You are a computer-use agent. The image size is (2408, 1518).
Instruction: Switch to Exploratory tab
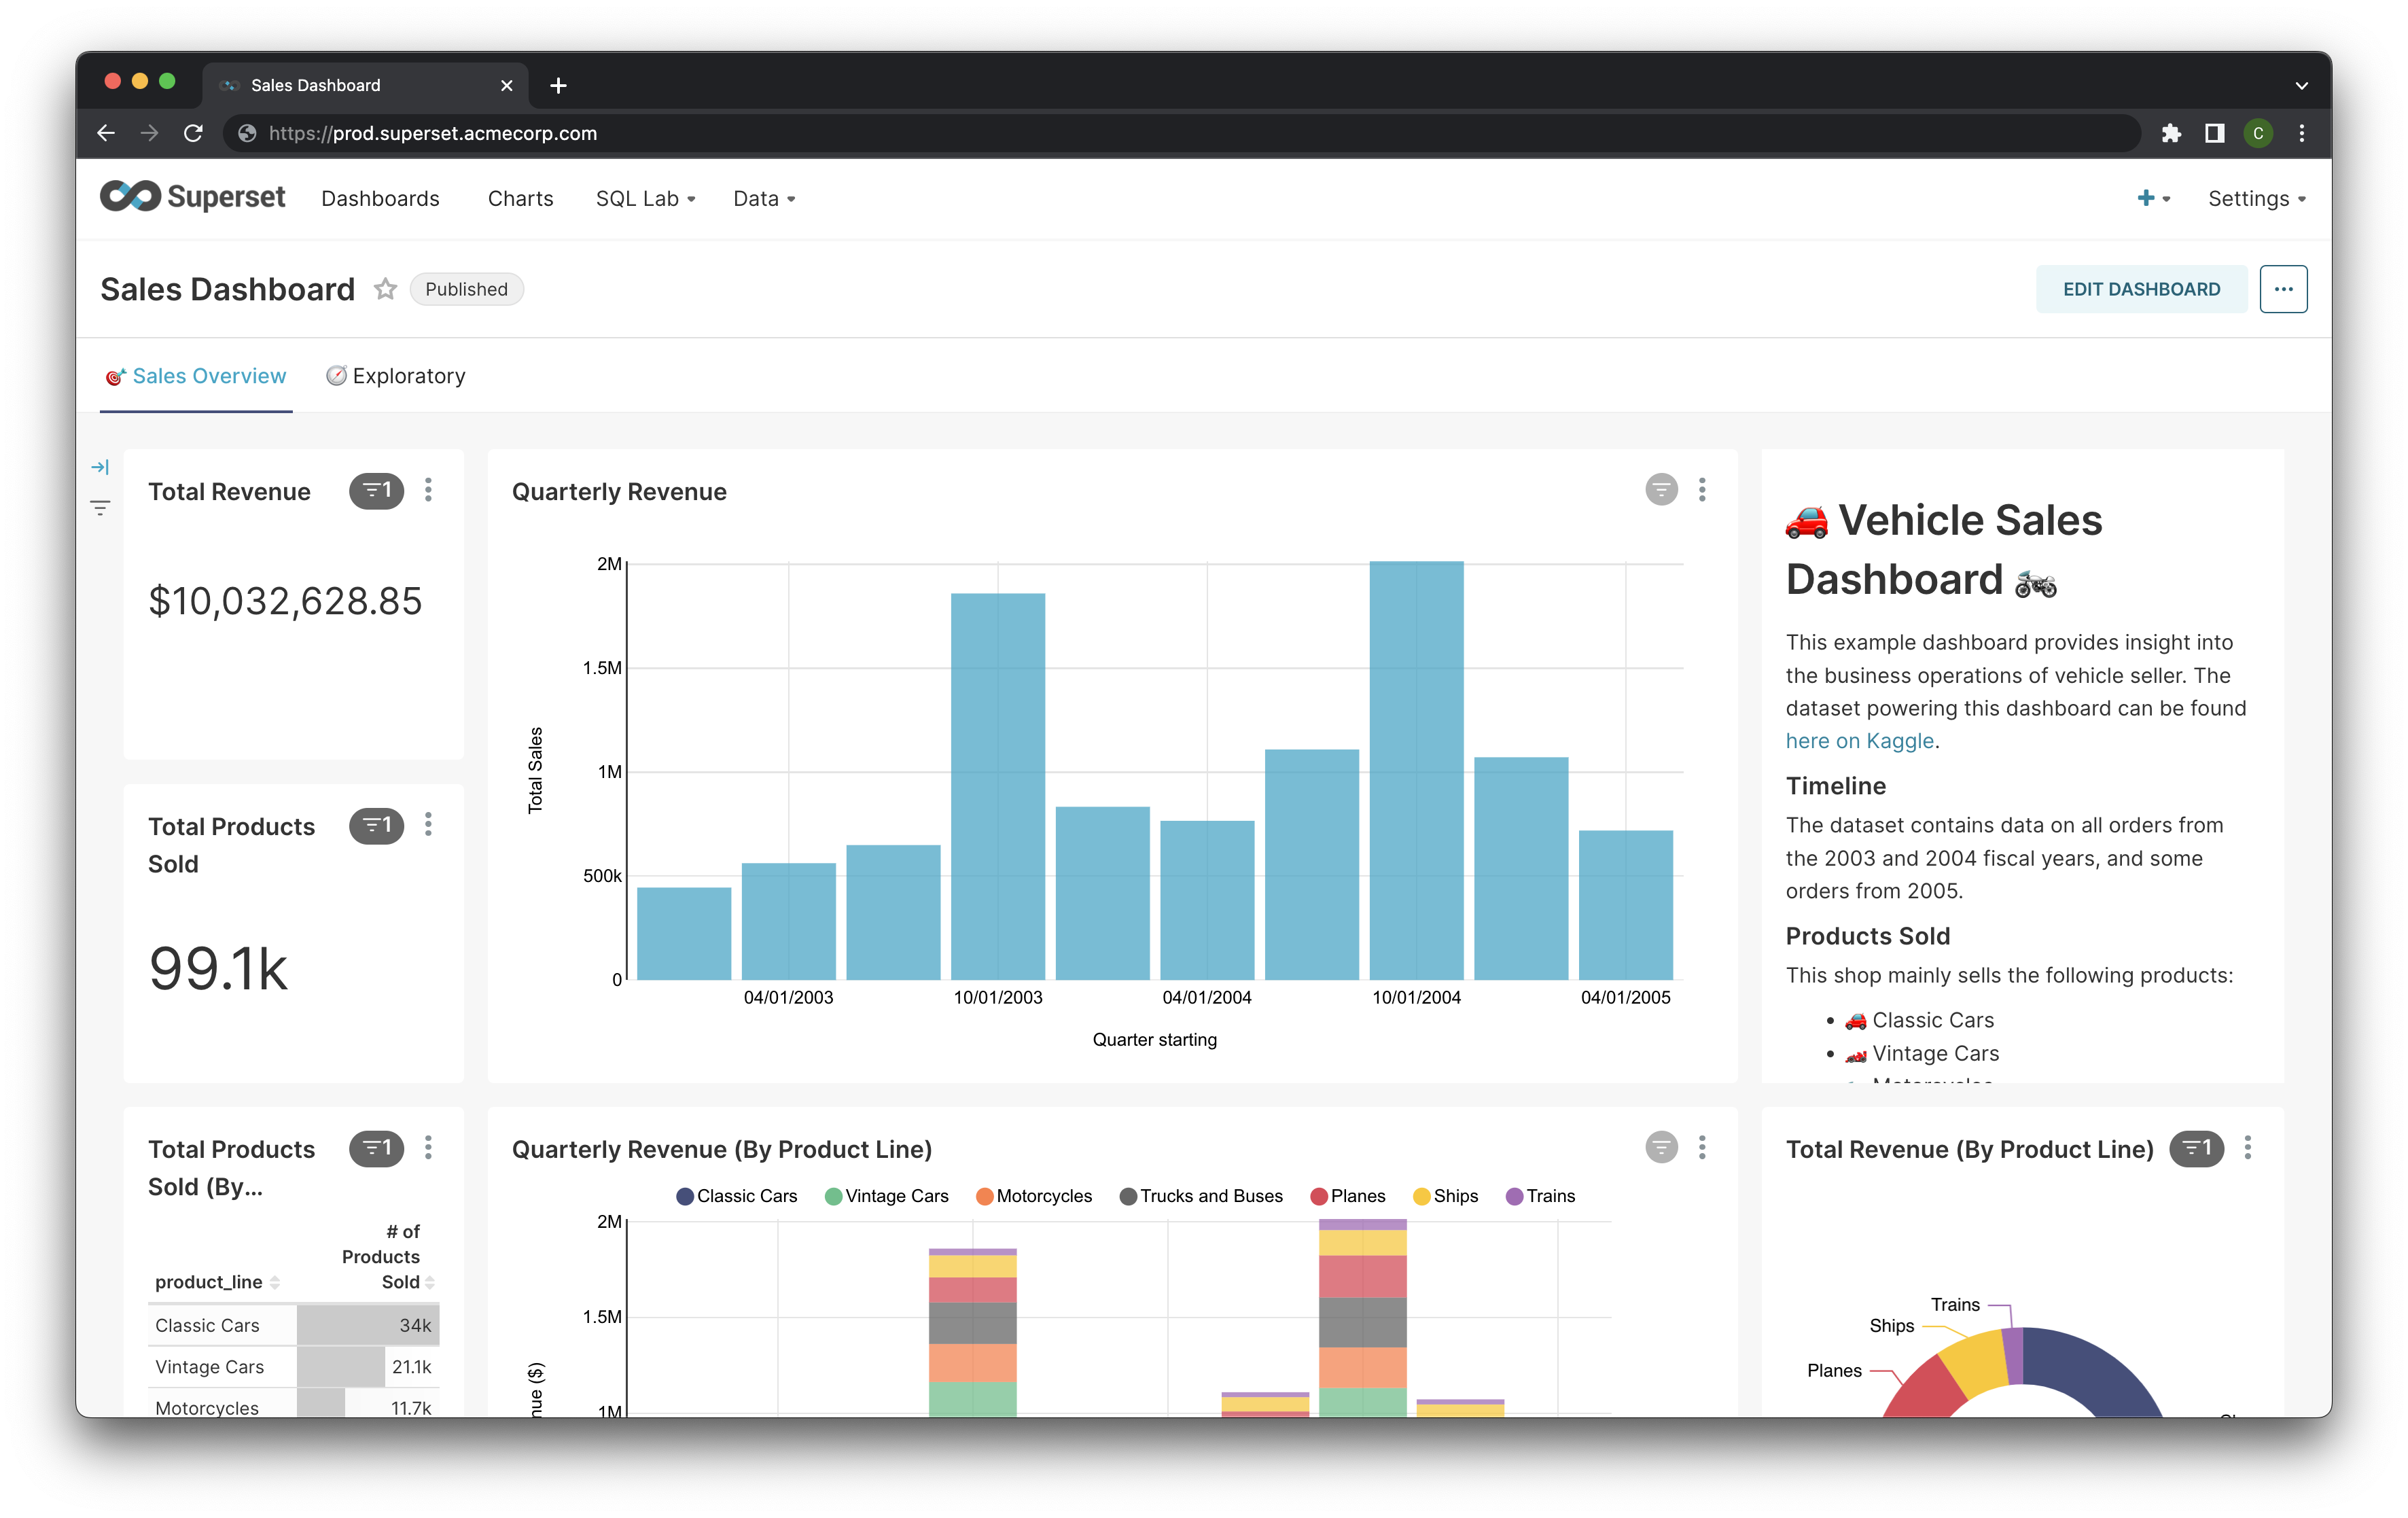click(396, 376)
